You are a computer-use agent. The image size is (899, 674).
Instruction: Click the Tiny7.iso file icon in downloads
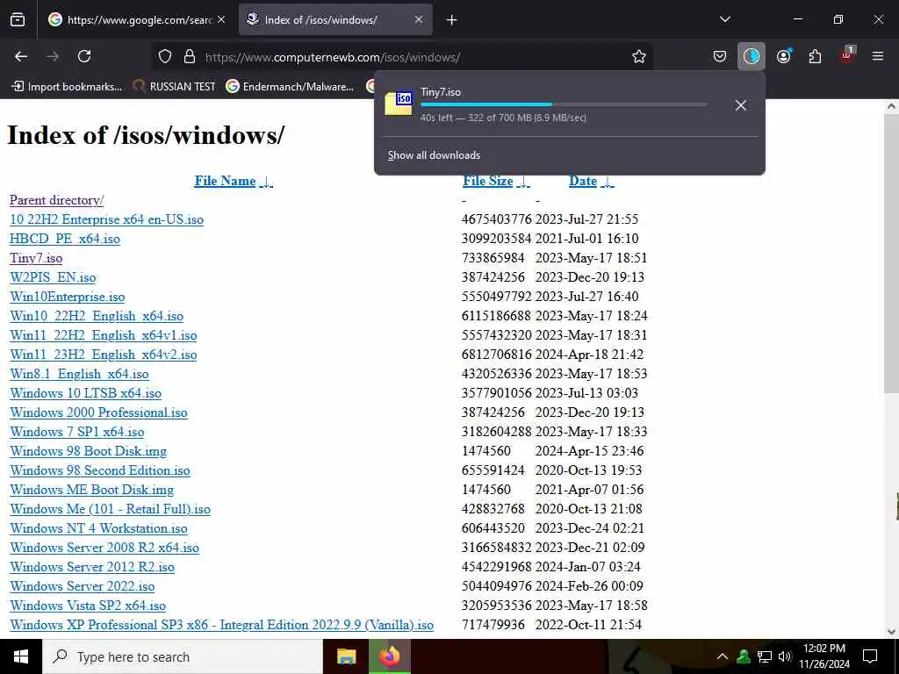399,104
